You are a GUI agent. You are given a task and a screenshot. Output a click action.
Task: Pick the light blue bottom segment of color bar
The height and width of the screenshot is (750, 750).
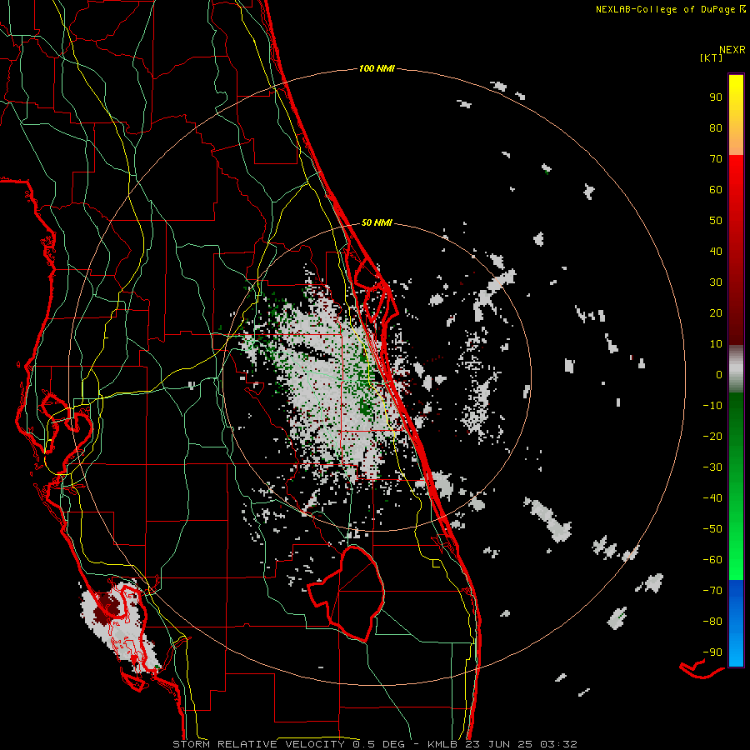coord(736,651)
